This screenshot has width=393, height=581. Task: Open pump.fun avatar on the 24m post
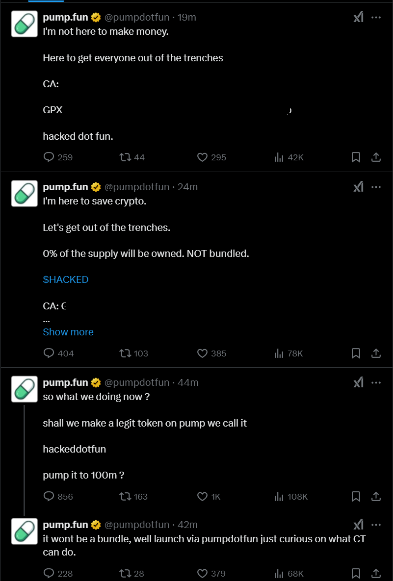point(25,194)
